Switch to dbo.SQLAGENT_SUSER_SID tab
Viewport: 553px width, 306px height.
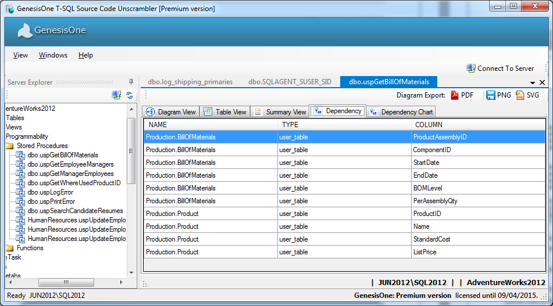click(290, 82)
